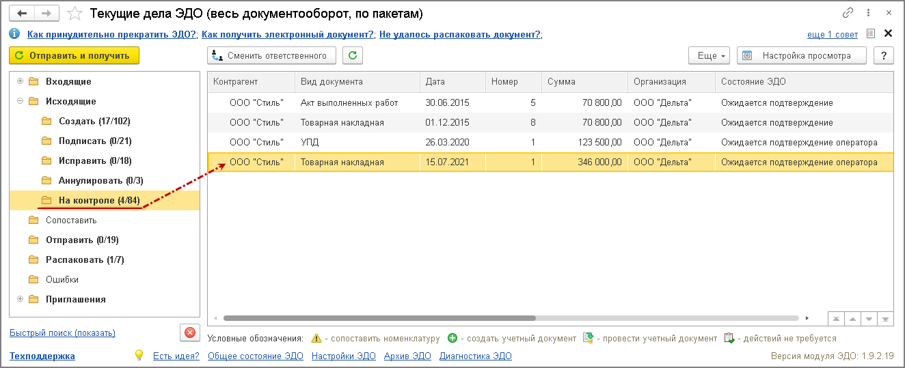Show the 'еще 1 совет' link

tap(833, 34)
